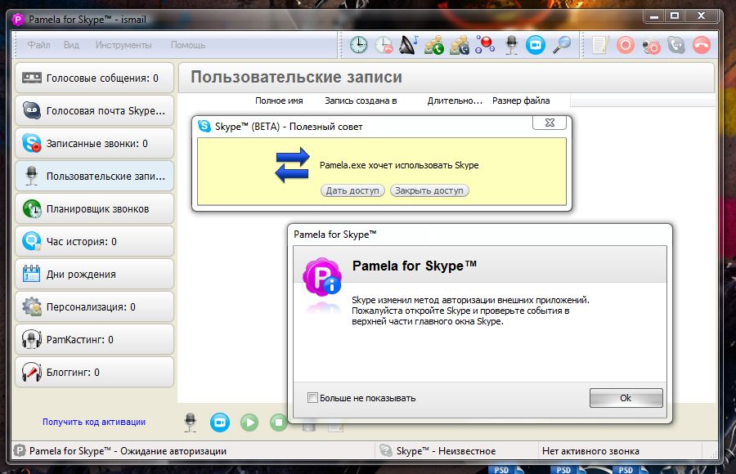Click the clock icon in the toolbar
Viewport: 736px width, 474px height.
click(358, 45)
